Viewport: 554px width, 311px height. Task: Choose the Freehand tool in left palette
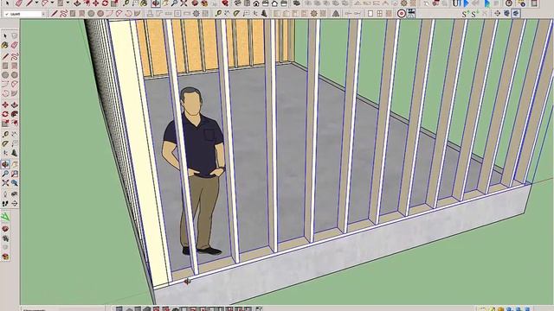15,56
